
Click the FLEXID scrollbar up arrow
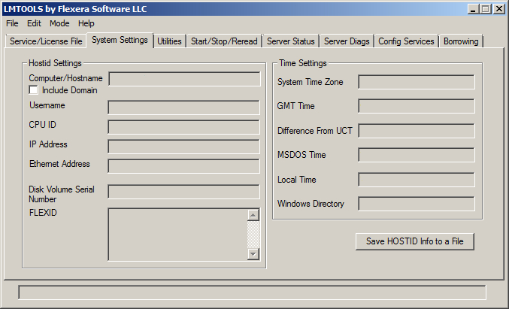point(253,215)
